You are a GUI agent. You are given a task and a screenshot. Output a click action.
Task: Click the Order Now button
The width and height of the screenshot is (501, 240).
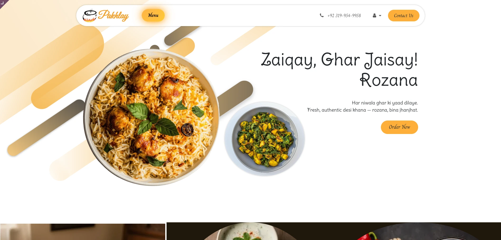(399, 127)
